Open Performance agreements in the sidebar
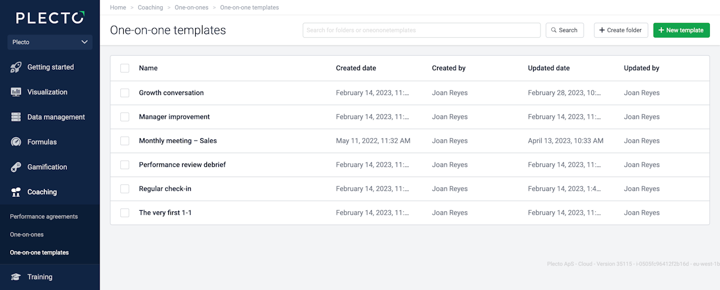 (44, 216)
